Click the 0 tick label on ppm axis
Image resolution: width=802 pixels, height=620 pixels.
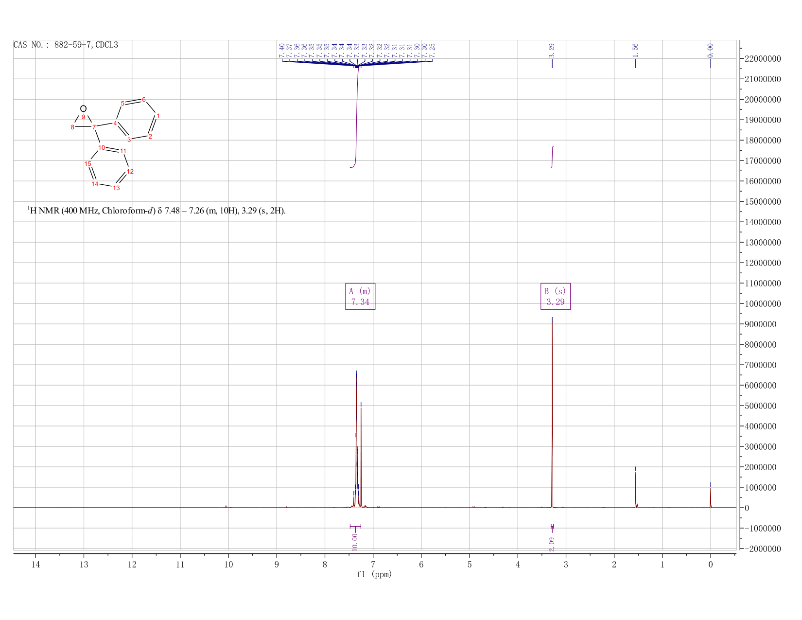pos(711,565)
